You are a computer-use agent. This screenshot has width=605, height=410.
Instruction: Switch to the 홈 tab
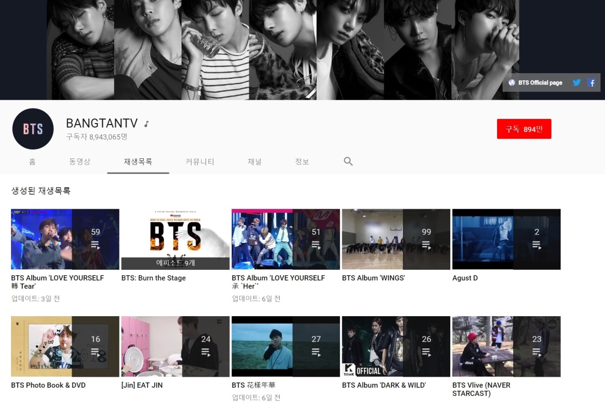pos(32,162)
